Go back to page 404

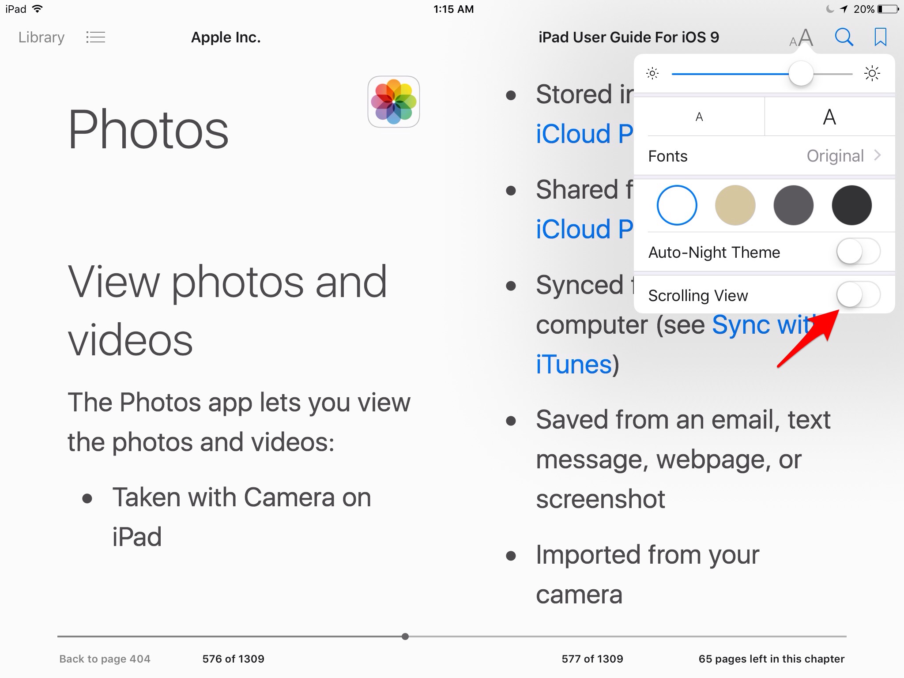(104, 659)
